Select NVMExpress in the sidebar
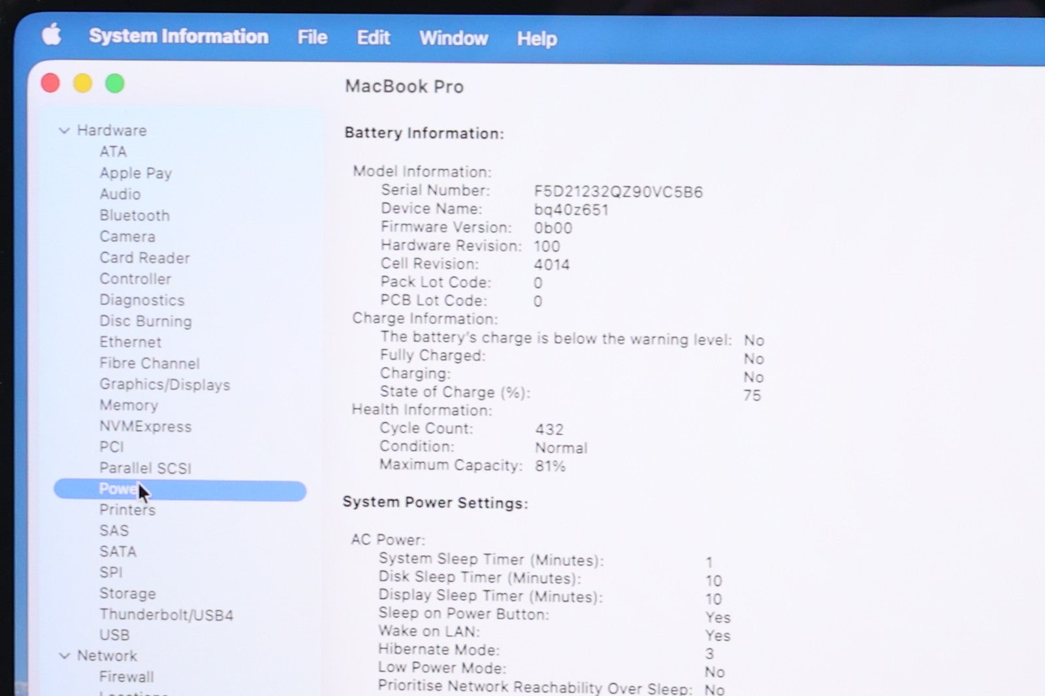Viewport: 1045px width, 696px height. tap(146, 426)
